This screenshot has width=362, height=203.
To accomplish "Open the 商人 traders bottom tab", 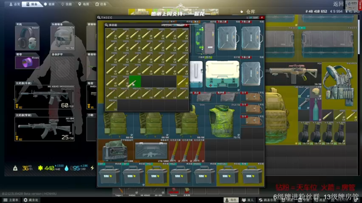I will click(x=248, y=200).
